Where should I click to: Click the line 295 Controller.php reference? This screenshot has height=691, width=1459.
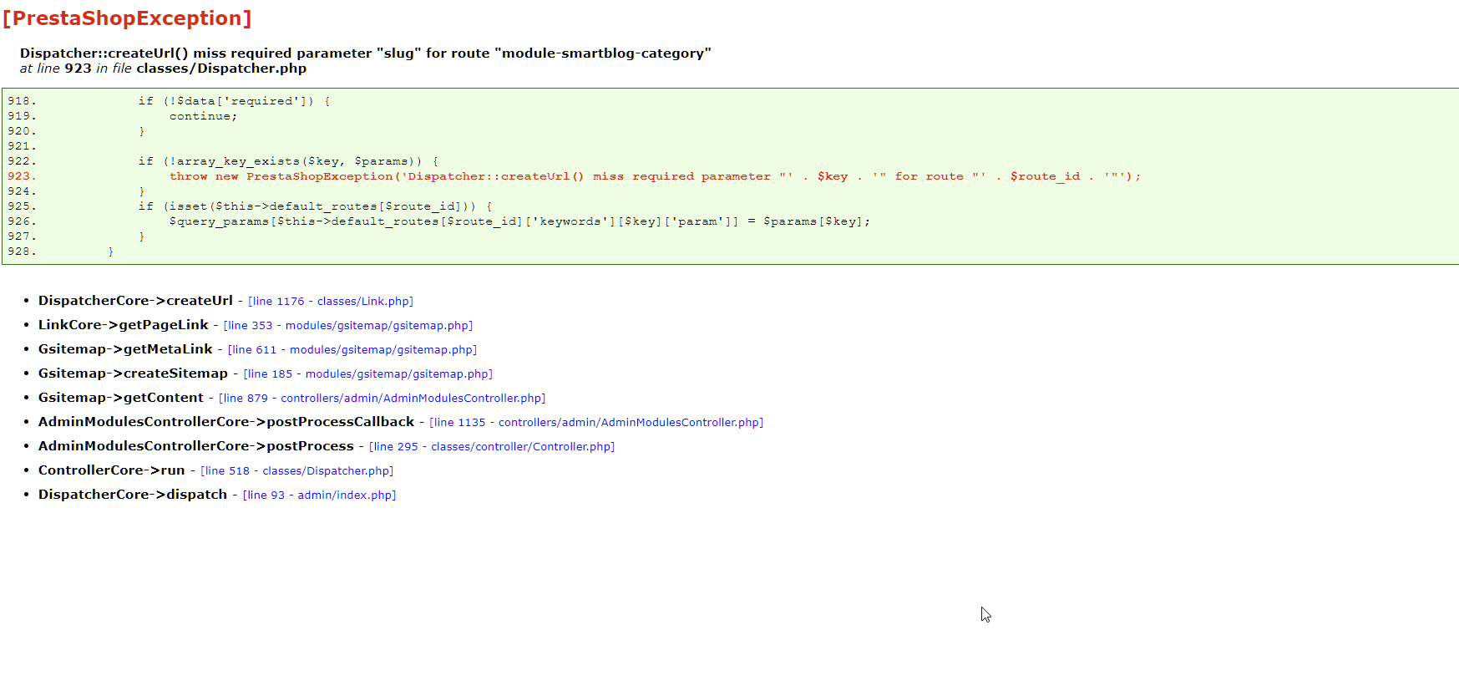click(x=492, y=447)
